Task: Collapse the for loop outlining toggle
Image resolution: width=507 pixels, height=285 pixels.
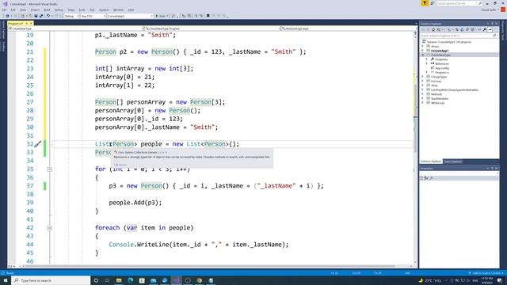Action: click(x=49, y=169)
